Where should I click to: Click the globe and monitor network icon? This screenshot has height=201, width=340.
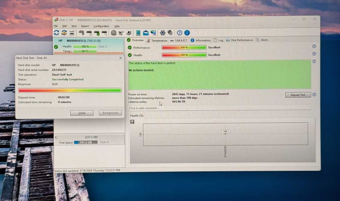point(153,33)
